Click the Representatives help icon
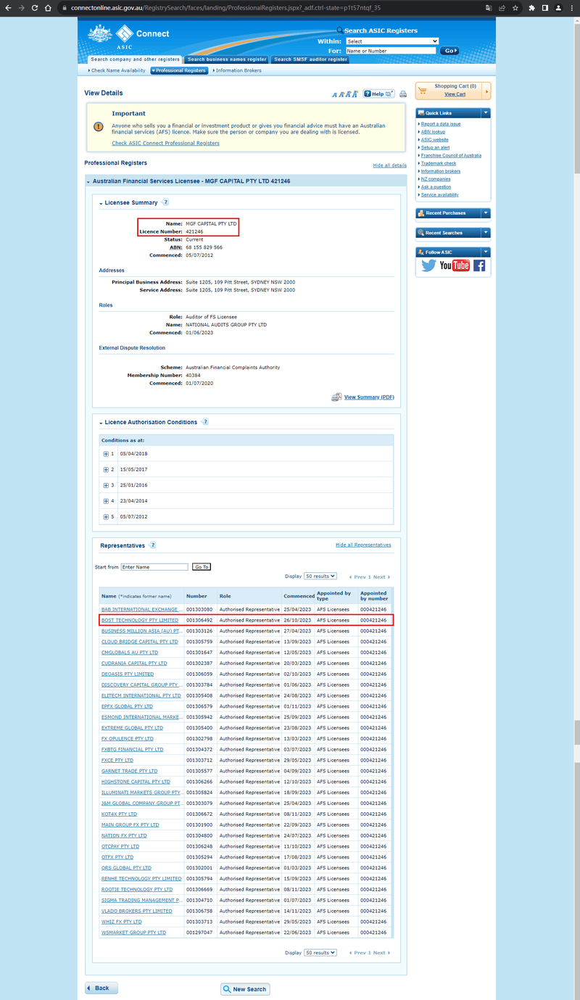The image size is (580, 1000). coord(152,545)
